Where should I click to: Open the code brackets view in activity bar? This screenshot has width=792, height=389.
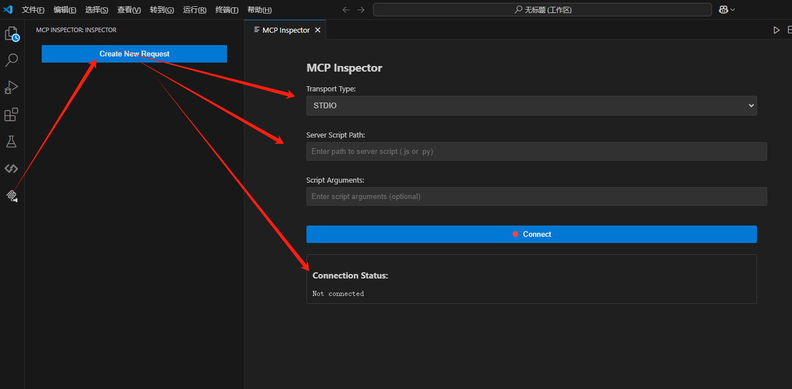11,169
